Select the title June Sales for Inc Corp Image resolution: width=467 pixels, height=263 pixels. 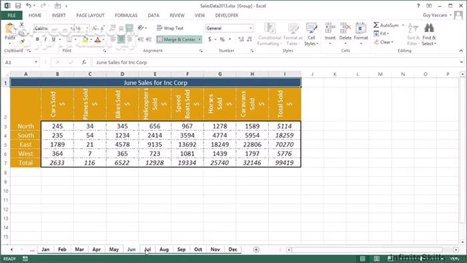(155, 83)
